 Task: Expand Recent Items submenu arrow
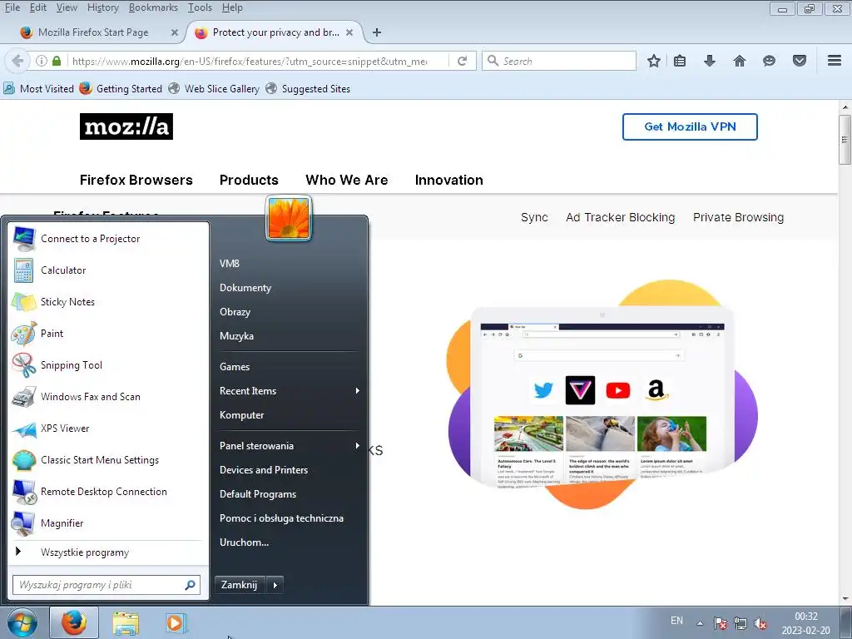coord(357,391)
